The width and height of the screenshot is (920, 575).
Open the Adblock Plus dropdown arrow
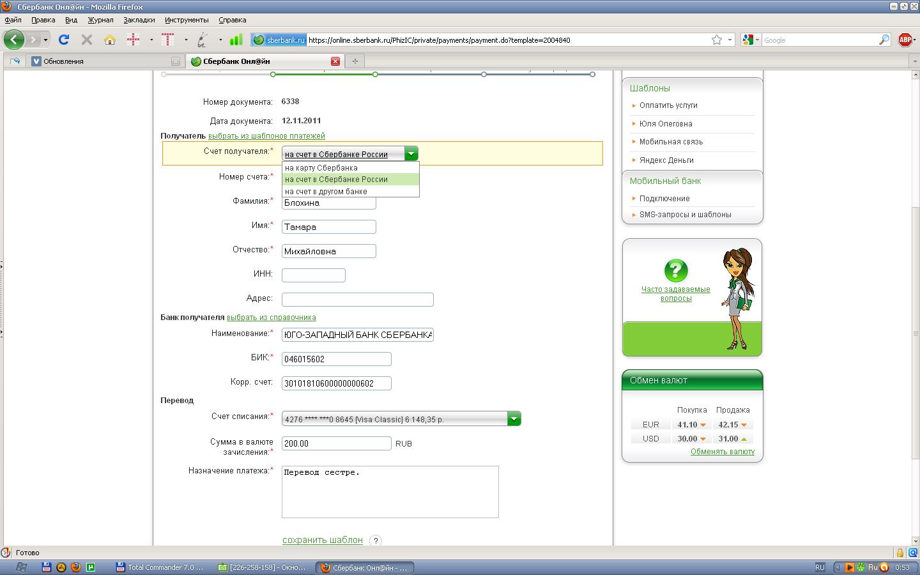(x=915, y=40)
